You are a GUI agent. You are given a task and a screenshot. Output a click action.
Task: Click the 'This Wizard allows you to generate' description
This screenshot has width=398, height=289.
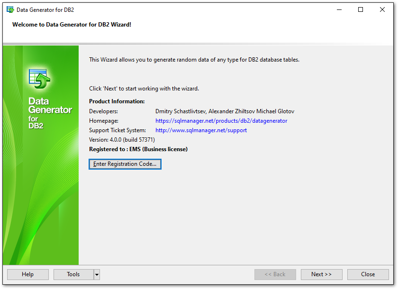pyautogui.click(x=194, y=60)
